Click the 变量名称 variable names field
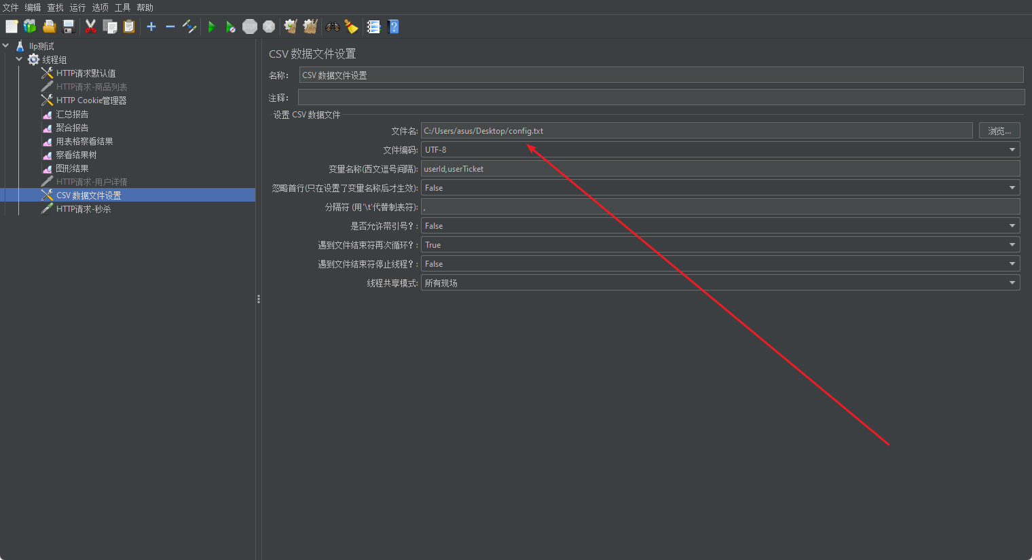Image resolution: width=1032 pixels, height=560 pixels. click(x=720, y=169)
